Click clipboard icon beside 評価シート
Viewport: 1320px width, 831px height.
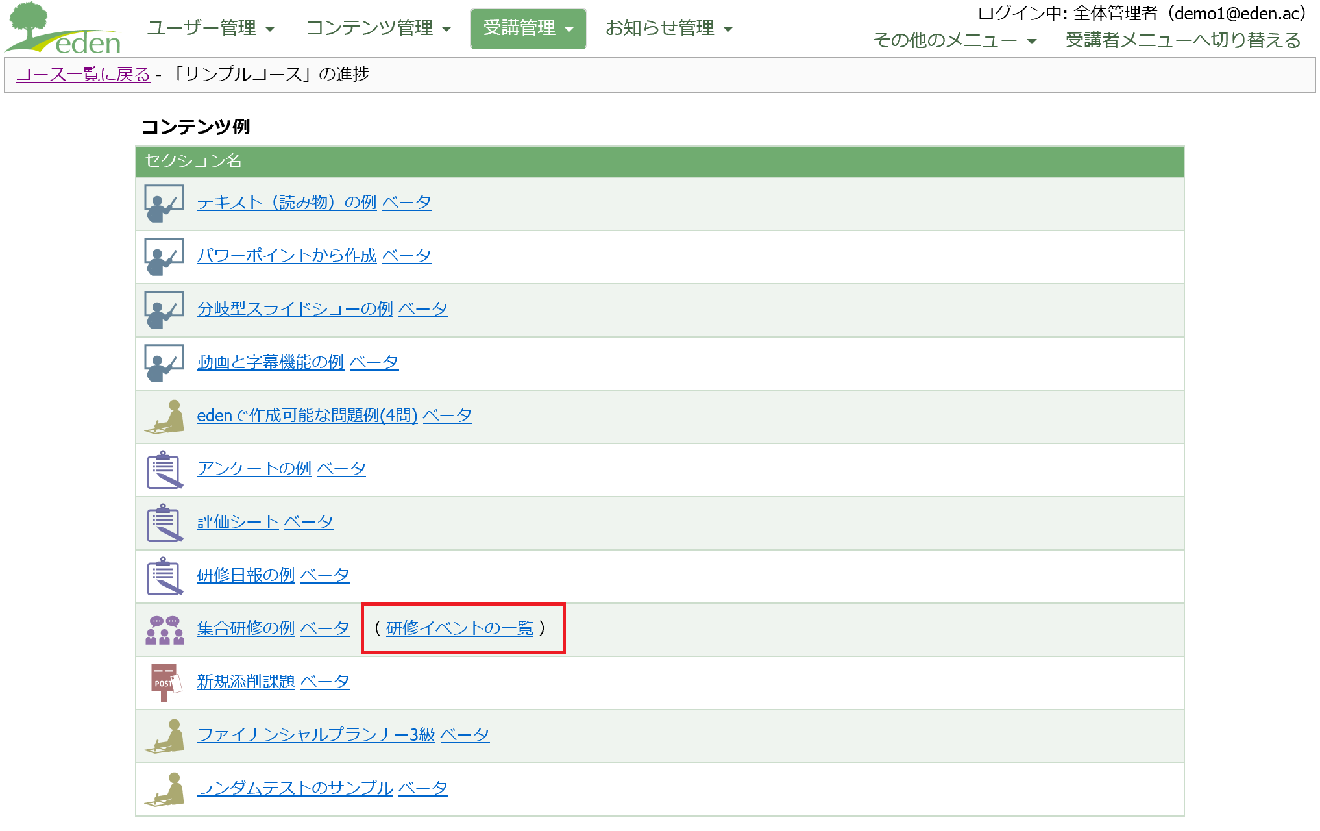coord(164,523)
